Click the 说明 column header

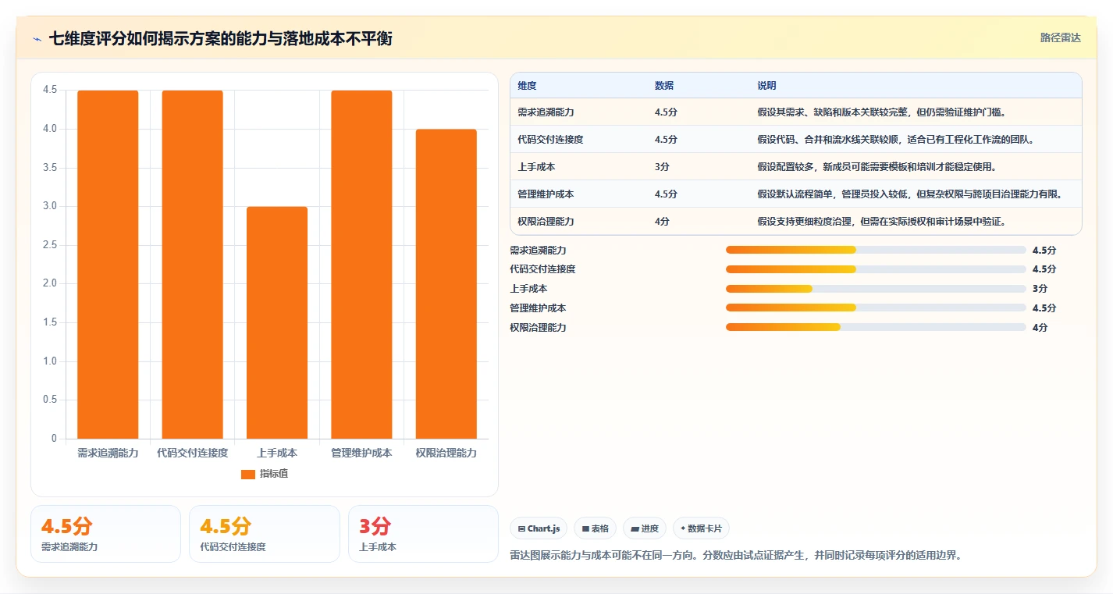tap(766, 86)
